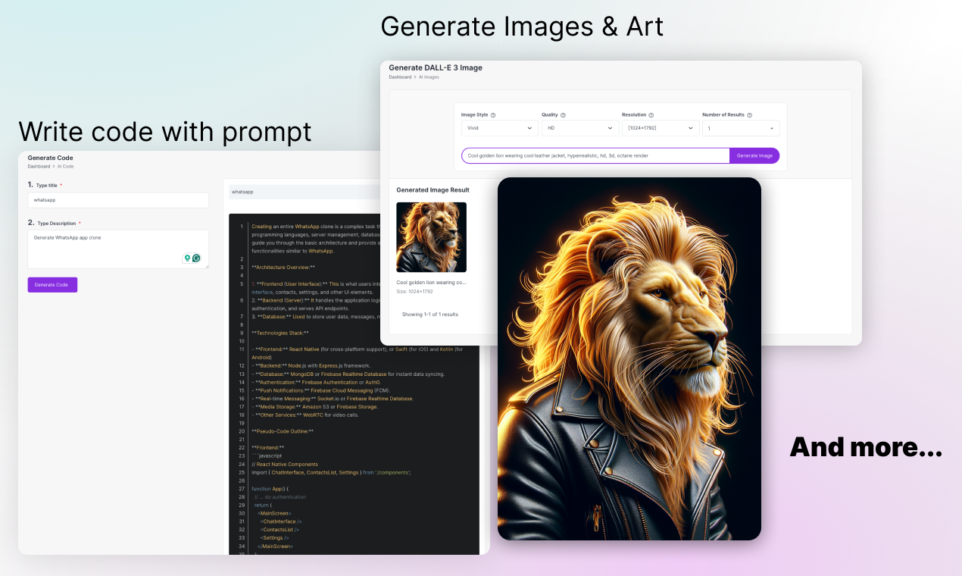962x576 pixels.
Task: Click caption 'Cool golden lion wearing co...'
Action: click(432, 282)
